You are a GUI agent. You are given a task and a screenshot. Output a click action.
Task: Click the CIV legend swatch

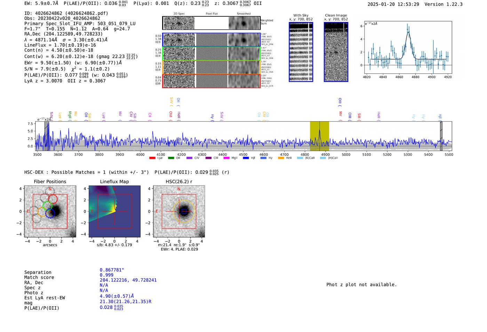189,158
